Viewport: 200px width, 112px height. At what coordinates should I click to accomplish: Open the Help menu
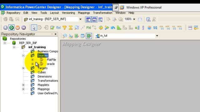pyautogui.click(x=131, y=13)
